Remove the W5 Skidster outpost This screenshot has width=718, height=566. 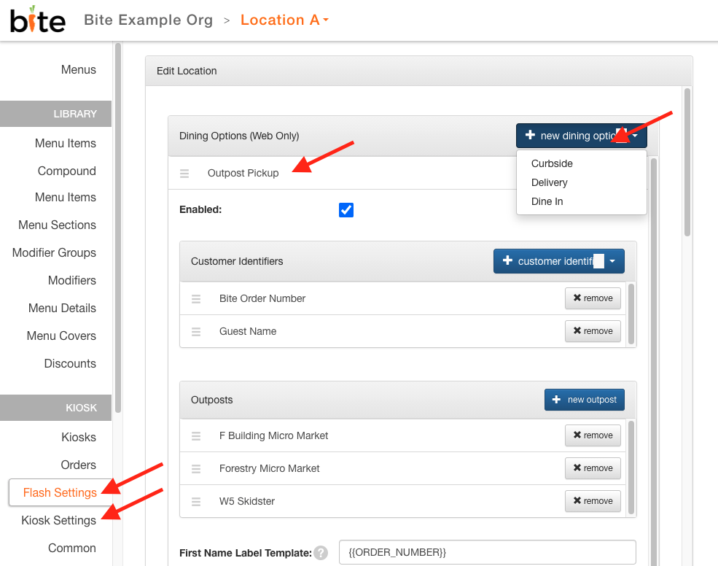[x=593, y=501]
